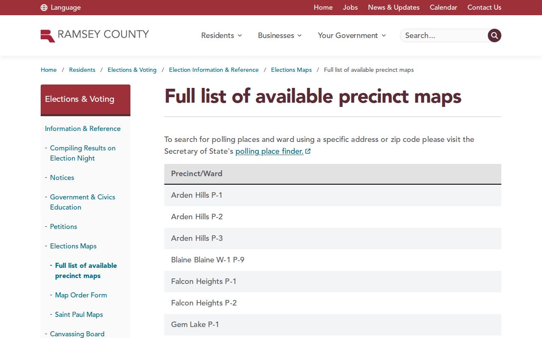Image resolution: width=542 pixels, height=338 pixels.
Task: Go to Home in the breadcrumb
Action: click(49, 70)
